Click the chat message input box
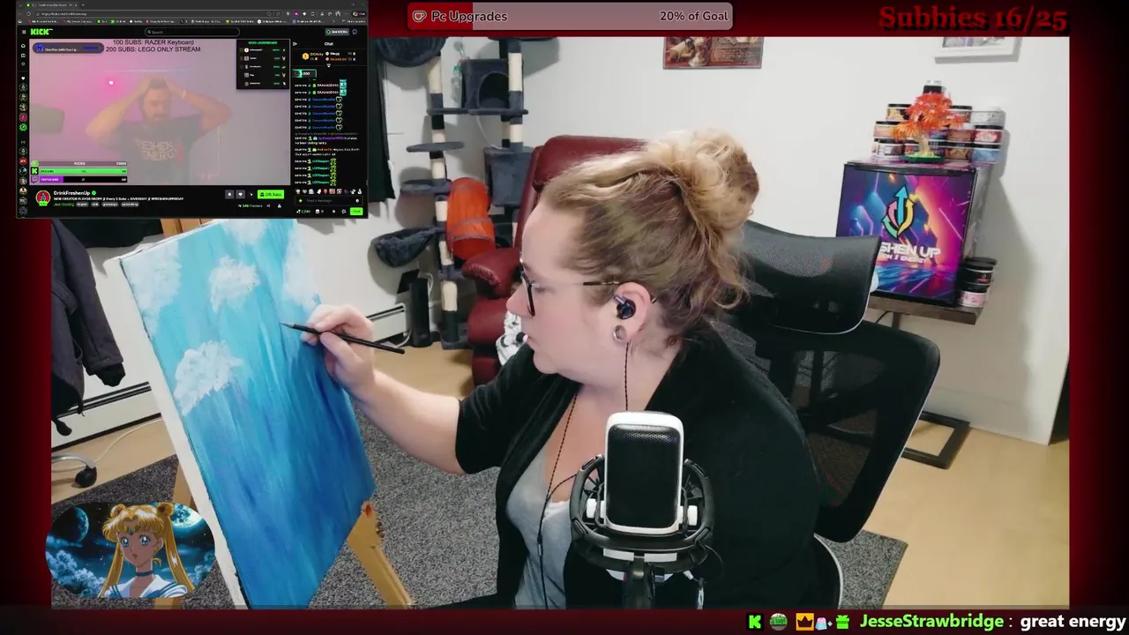1129x635 pixels. [328, 201]
